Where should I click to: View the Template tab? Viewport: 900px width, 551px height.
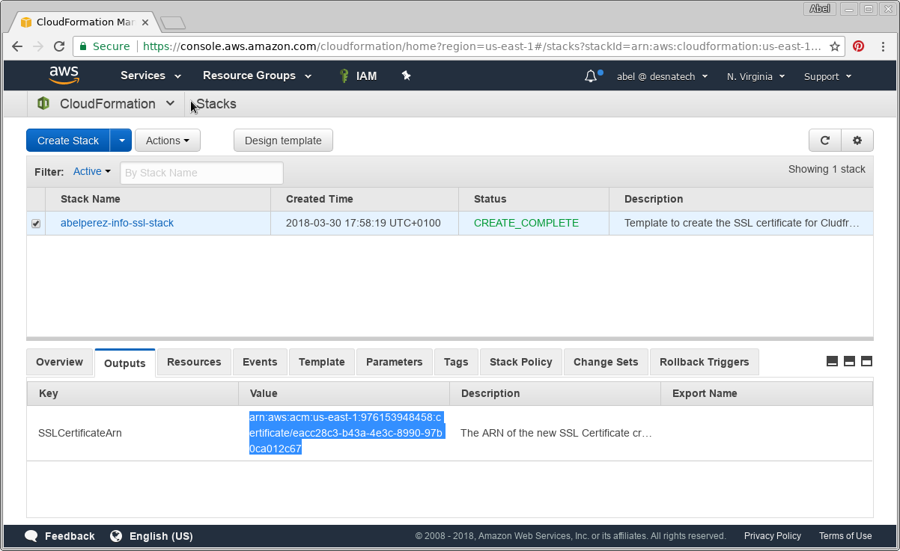click(x=322, y=362)
